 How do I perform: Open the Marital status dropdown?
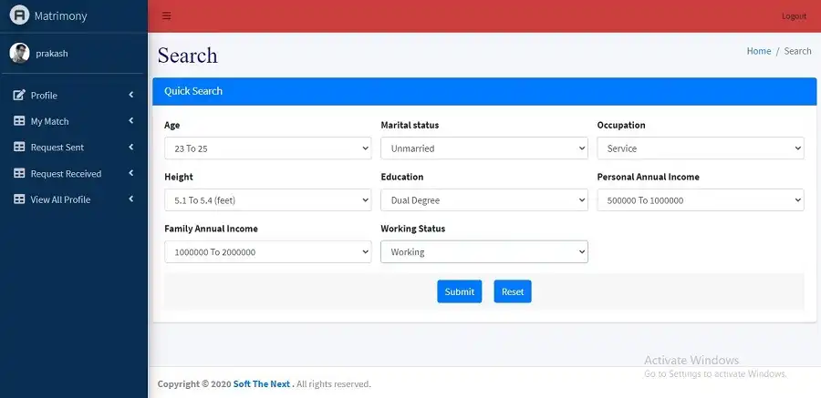pyautogui.click(x=483, y=148)
